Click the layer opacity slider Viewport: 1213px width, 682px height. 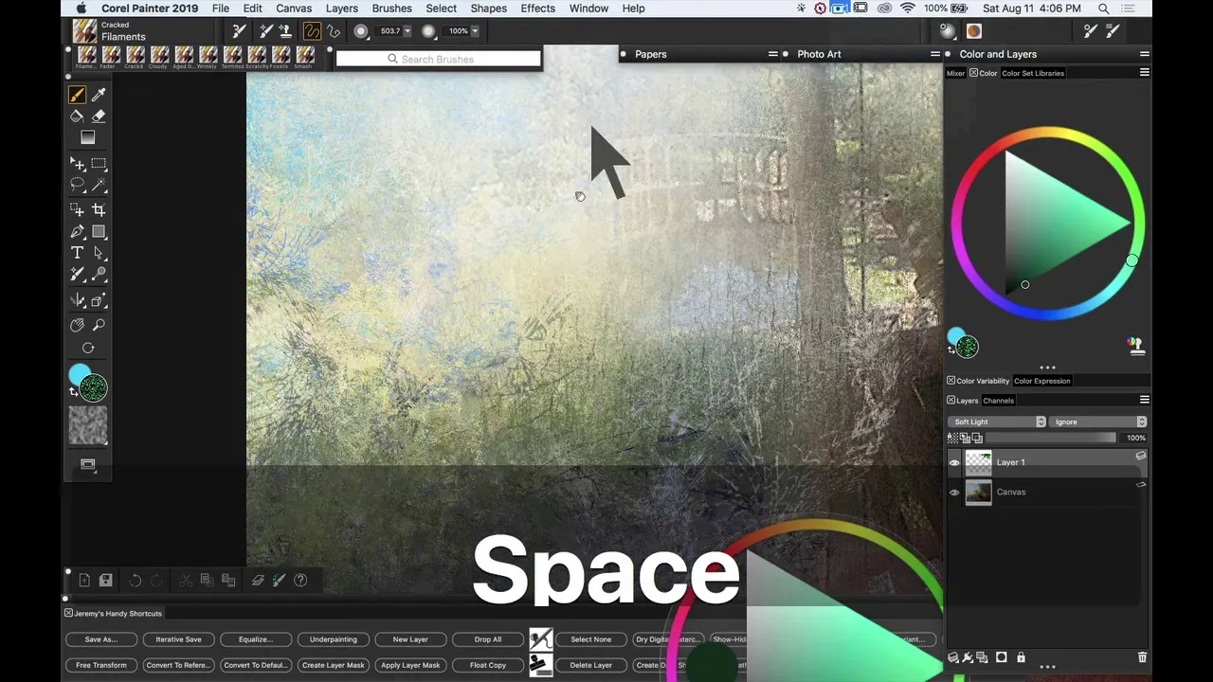coord(1050,438)
